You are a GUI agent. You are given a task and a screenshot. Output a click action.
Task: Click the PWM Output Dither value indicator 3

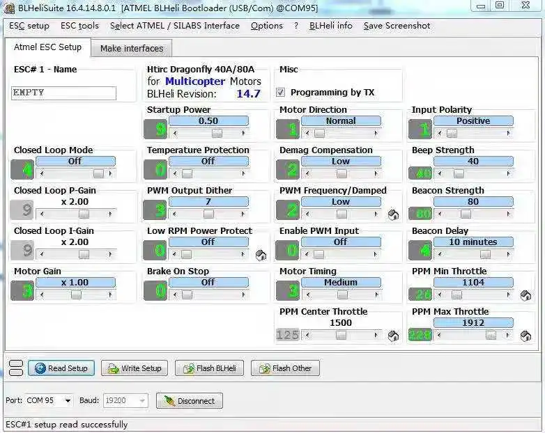pyautogui.click(x=155, y=210)
